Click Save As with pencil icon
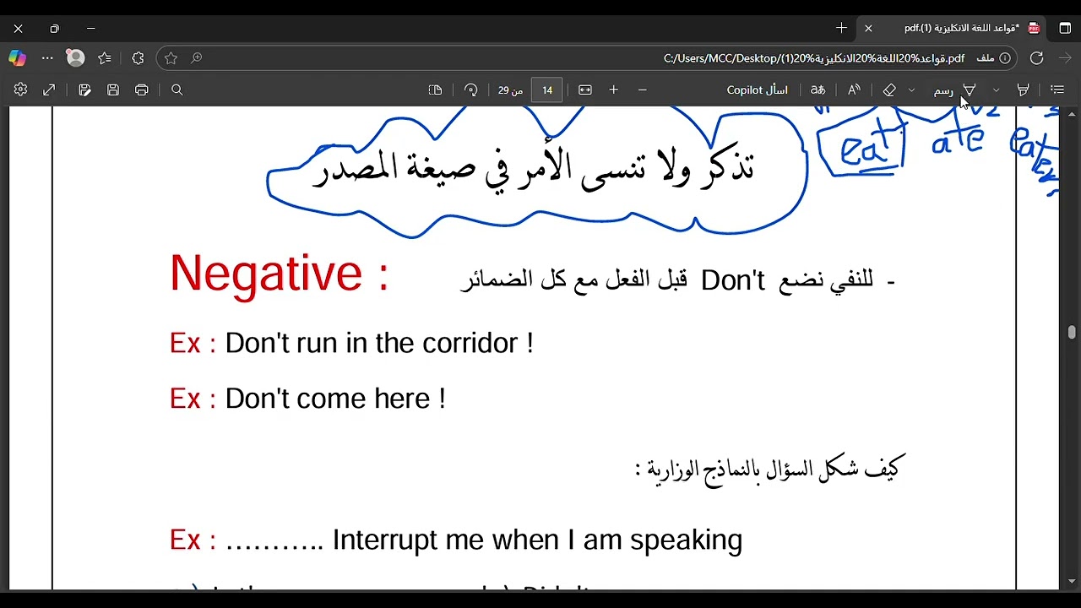Screen dimensions: 1081x608 click(x=84, y=90)
